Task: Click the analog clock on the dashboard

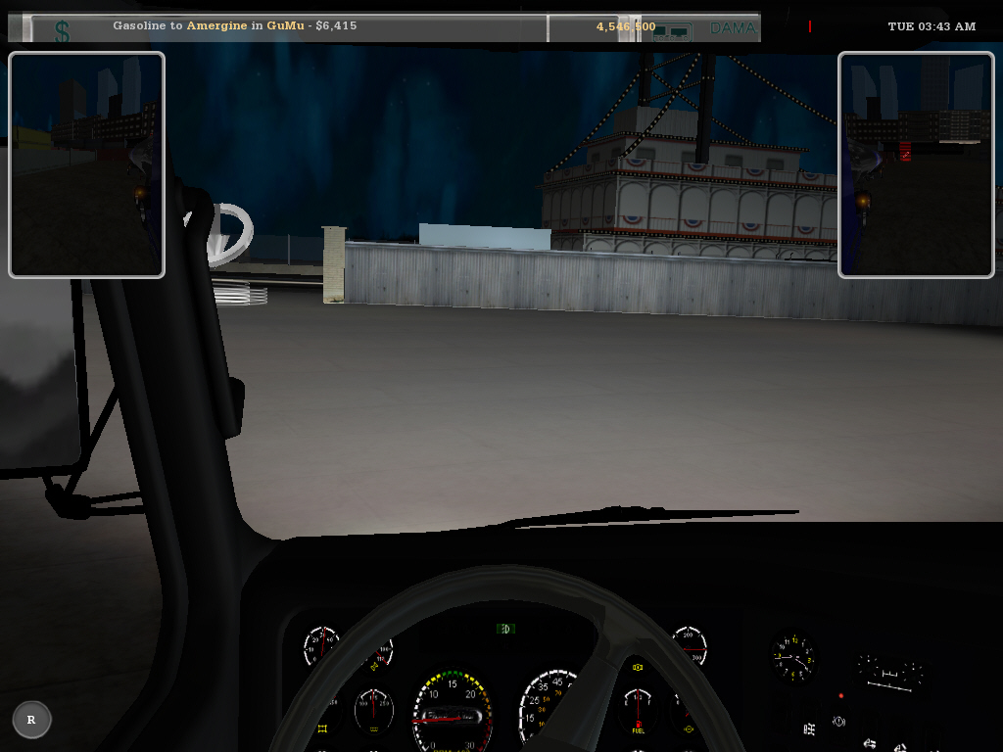Action: tap(793, 658)
